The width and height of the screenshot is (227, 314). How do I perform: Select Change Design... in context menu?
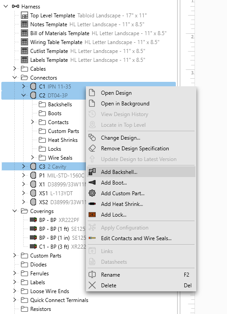[x=141, y=138]
